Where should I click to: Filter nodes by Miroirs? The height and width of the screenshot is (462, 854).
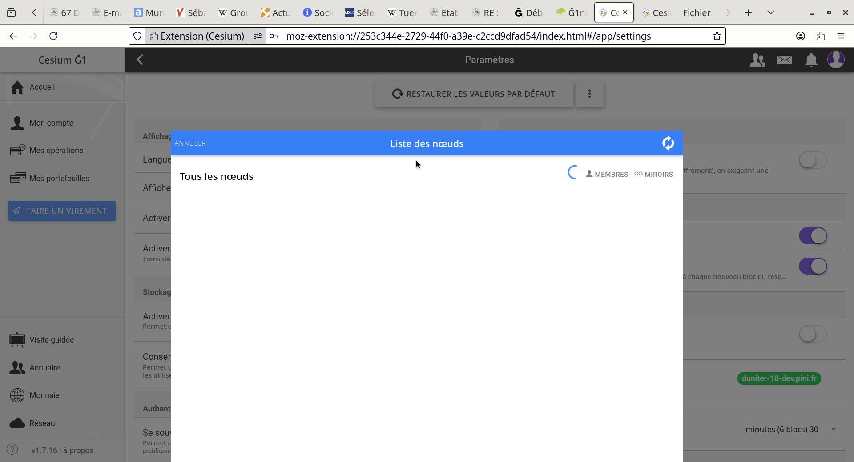(x=653, y=174)
